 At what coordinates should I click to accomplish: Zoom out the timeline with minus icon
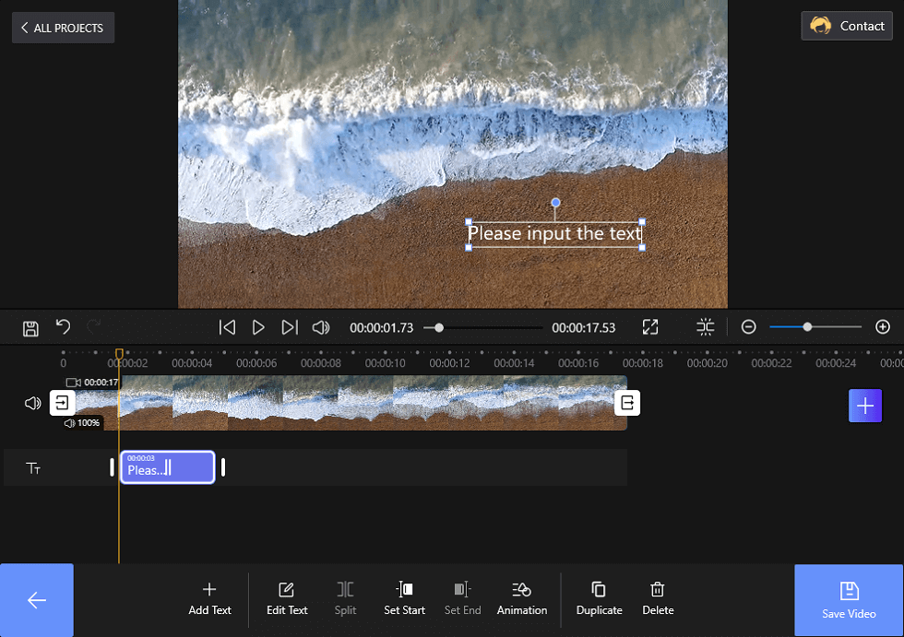point(749,327)
